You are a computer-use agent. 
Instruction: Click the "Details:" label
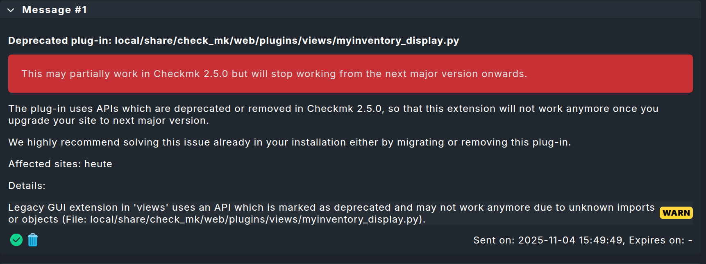coord(27,186)
